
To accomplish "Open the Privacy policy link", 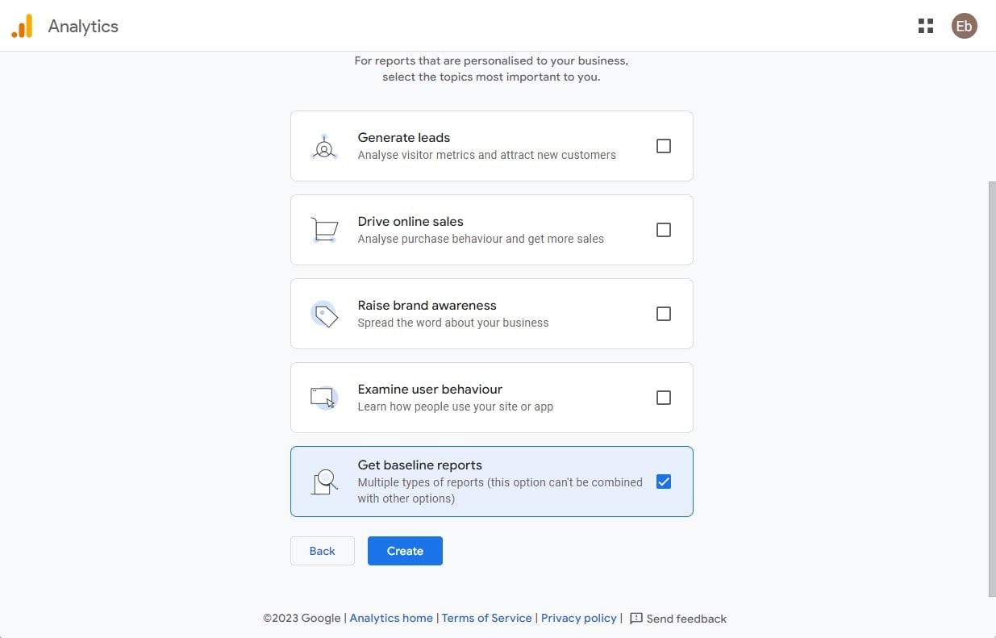I will (579, 618).
